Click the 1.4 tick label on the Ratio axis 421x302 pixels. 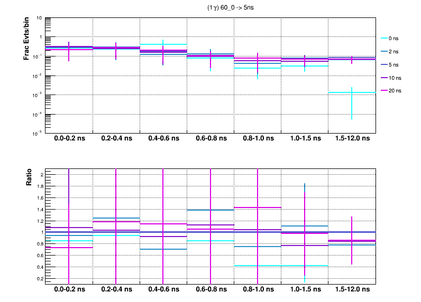point(39,209)
